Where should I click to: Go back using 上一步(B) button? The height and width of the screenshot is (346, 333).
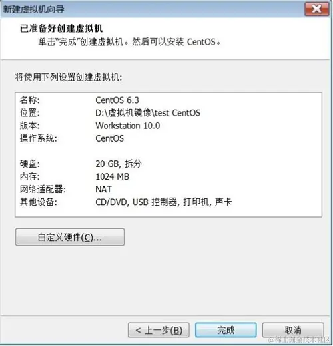coord(159,330)
